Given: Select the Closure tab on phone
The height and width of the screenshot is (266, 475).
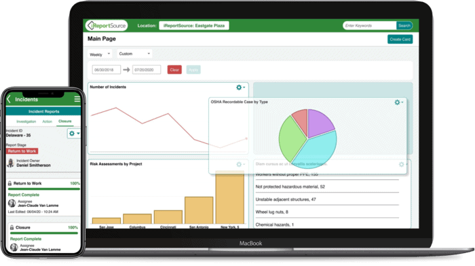Looking at the screenshot, I should 65,121.
